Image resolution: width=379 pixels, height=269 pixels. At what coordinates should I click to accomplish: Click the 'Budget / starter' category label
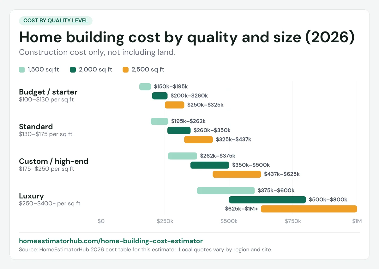pyautogui.click(x=48, y=92)
